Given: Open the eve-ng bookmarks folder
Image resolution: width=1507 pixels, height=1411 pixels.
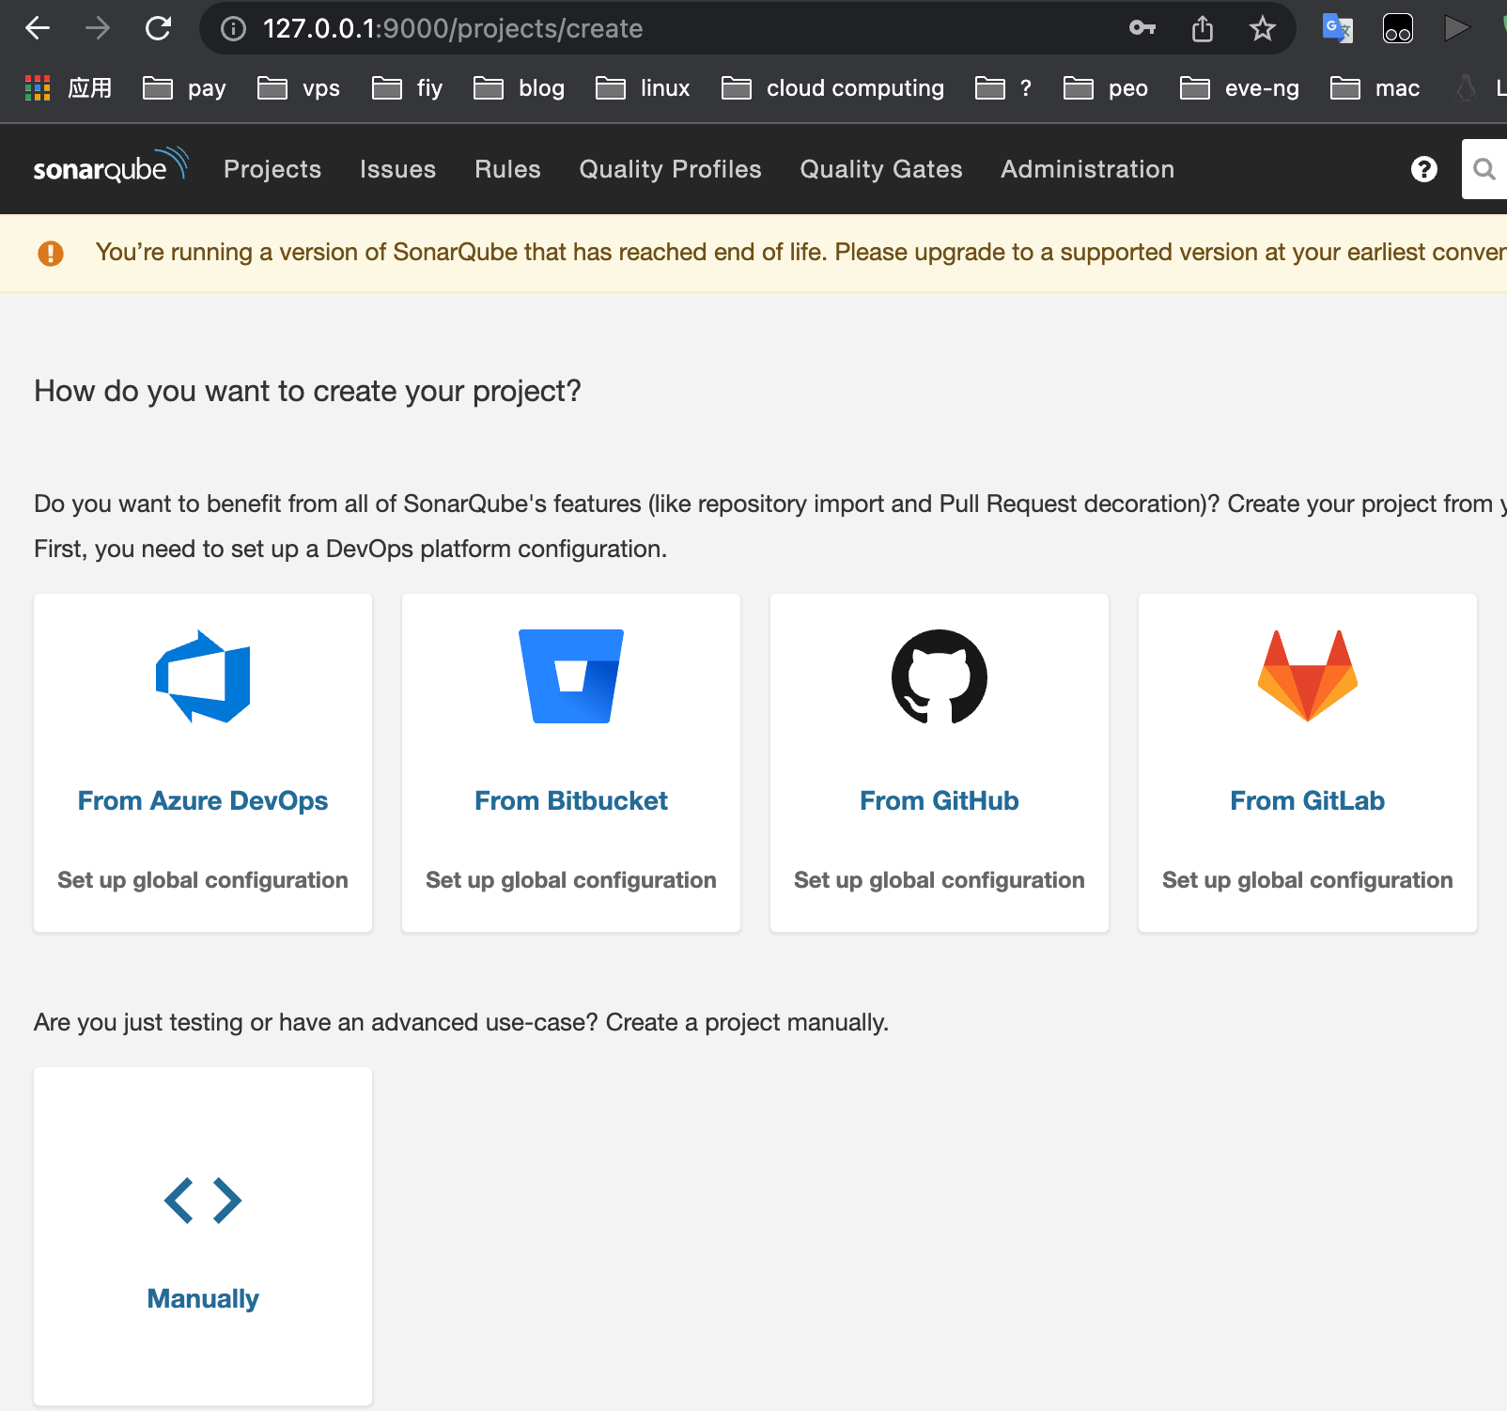Looking at the screenshot, I should tap(1240, 88).
